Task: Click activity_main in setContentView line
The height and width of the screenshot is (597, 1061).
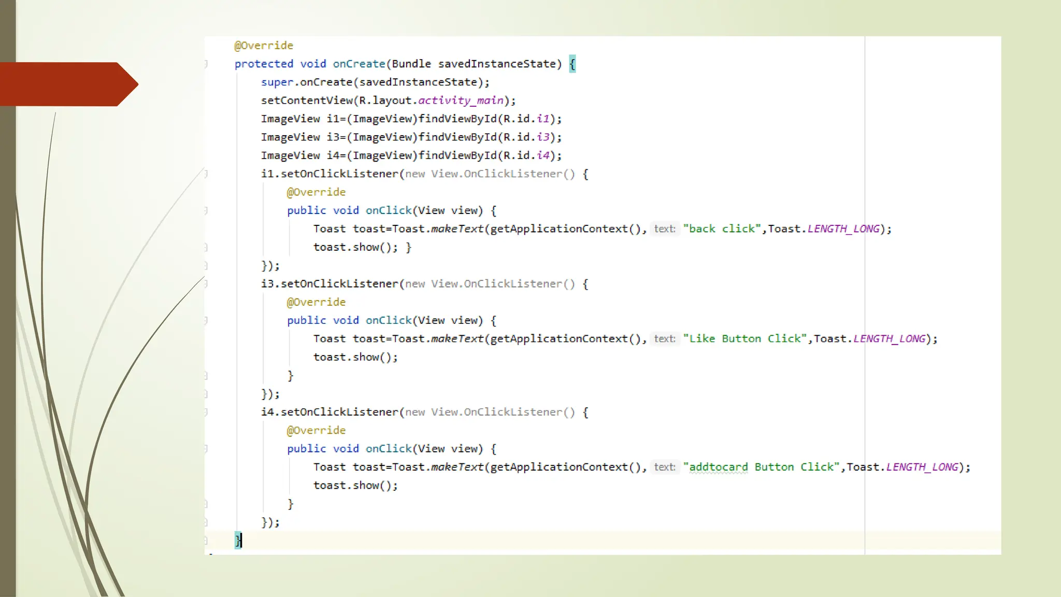Action: point(461,101)
